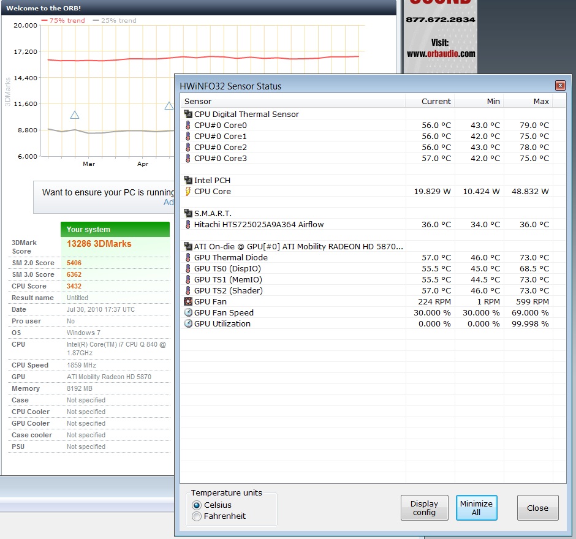Image resolution: width=576 pixels, height=539 pixels.
Task: Click the thermometer icon for GPU TS0 (DispIO)
Action: 188,268
